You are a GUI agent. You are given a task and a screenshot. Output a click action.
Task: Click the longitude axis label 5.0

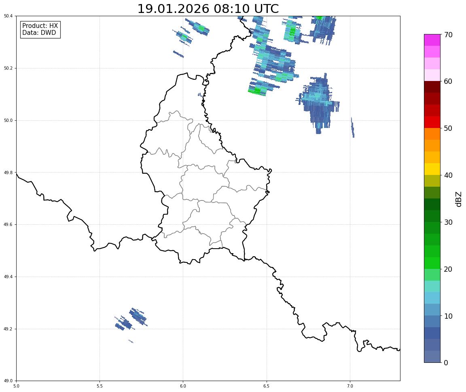coord(16,386)
